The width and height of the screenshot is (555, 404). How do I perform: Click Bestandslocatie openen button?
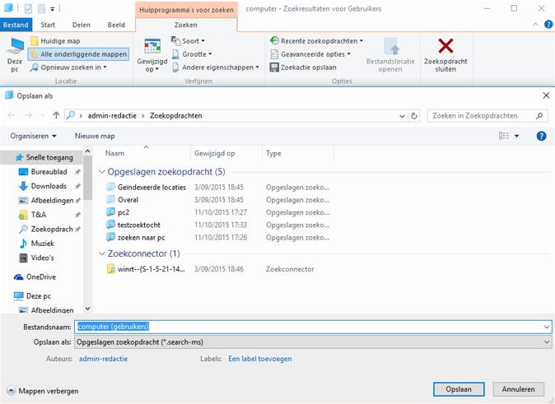coord(390,55)
